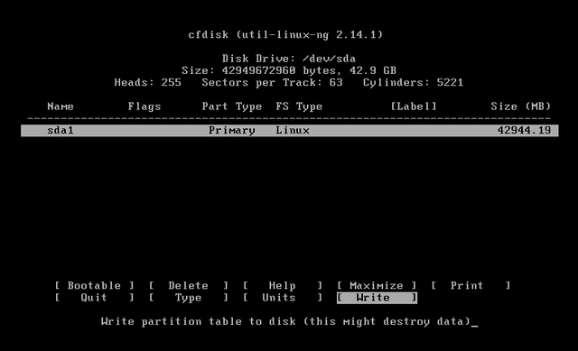
Task: Click the Disk Drive: /dev/sda line
Action: pos(289,59)
